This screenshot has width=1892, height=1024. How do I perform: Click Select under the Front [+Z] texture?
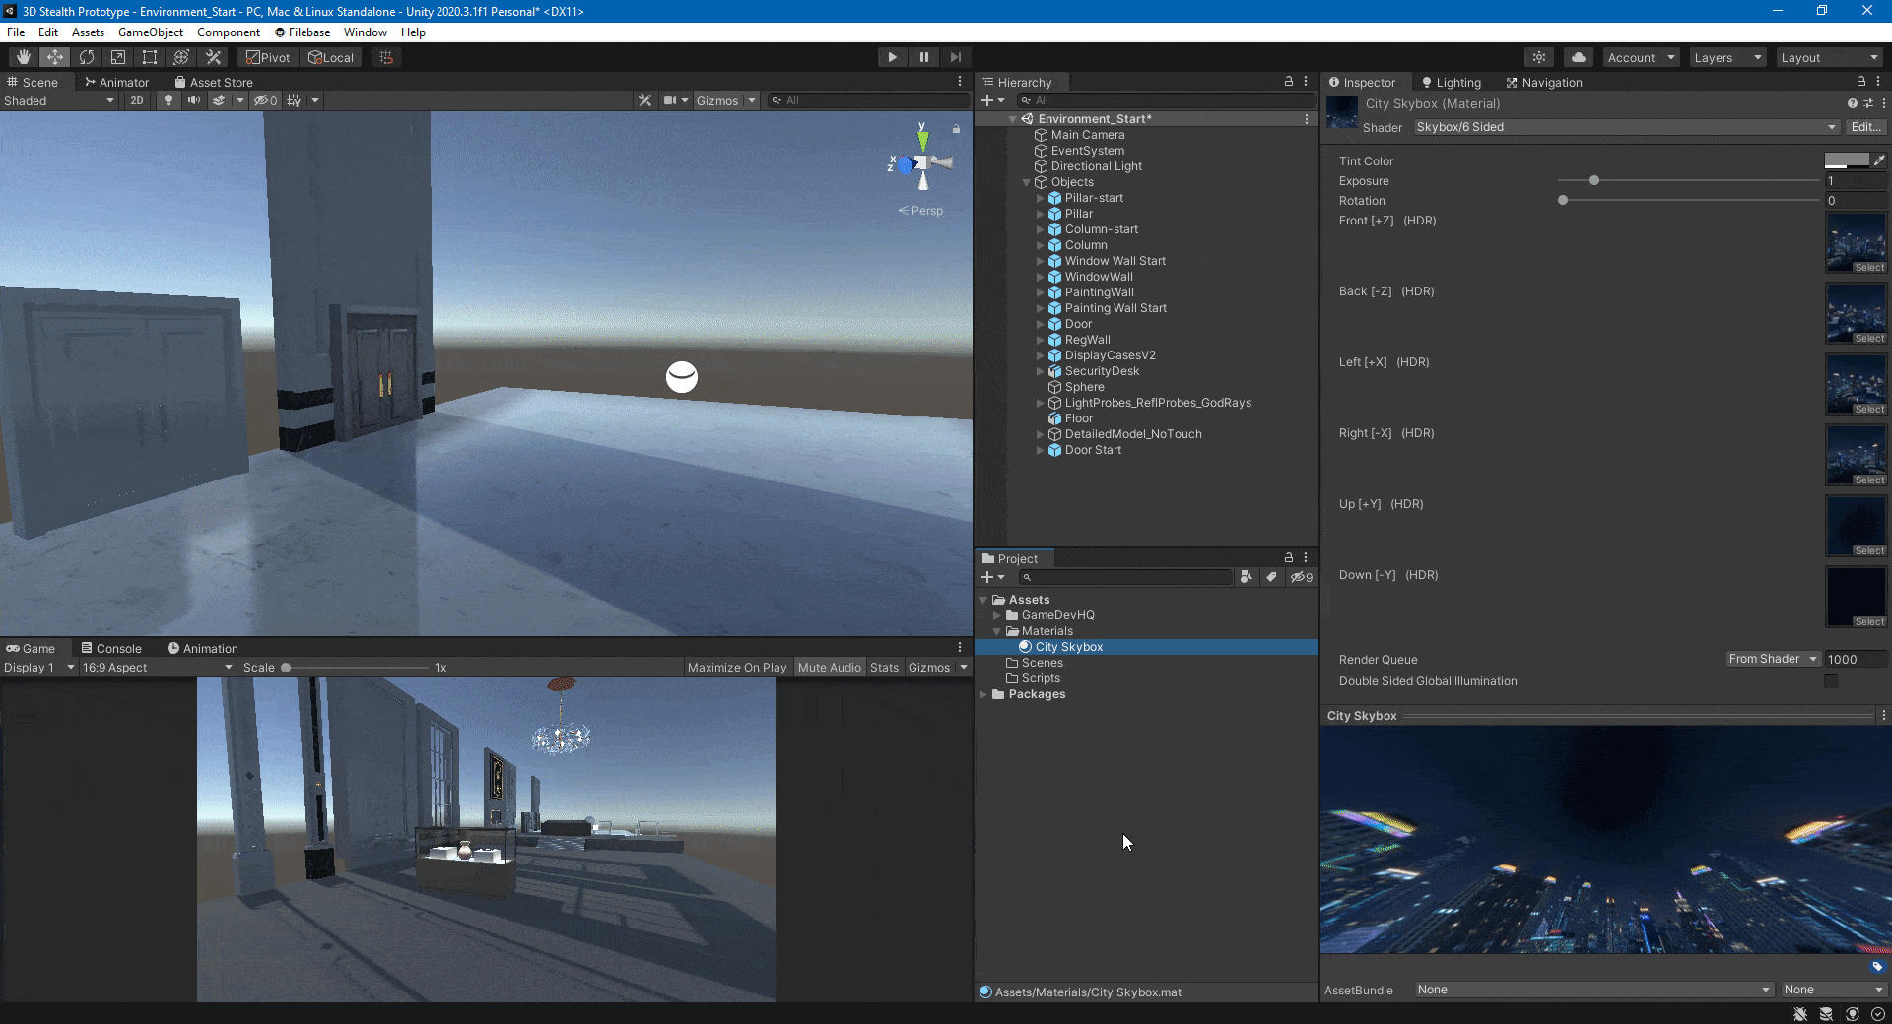point(1867,267)
